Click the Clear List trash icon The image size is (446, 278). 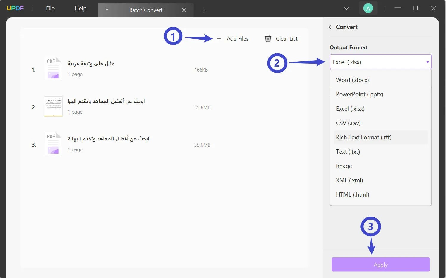[267, 38]
